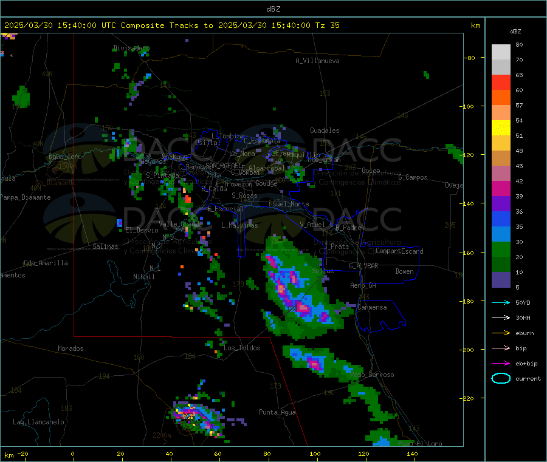Click the CompantEscard location label
This screenshot has height=462, width=547.
point(399,251)
